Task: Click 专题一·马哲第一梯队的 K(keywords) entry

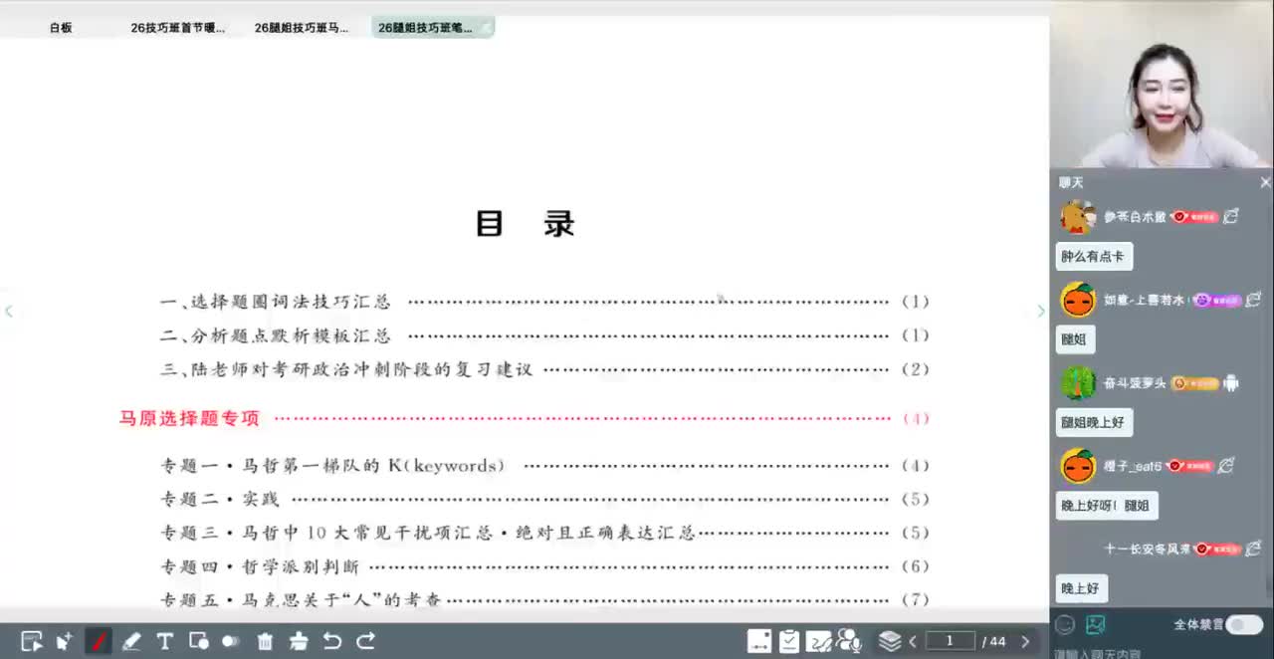Action: pyautogui.click(x=544, y=465)
